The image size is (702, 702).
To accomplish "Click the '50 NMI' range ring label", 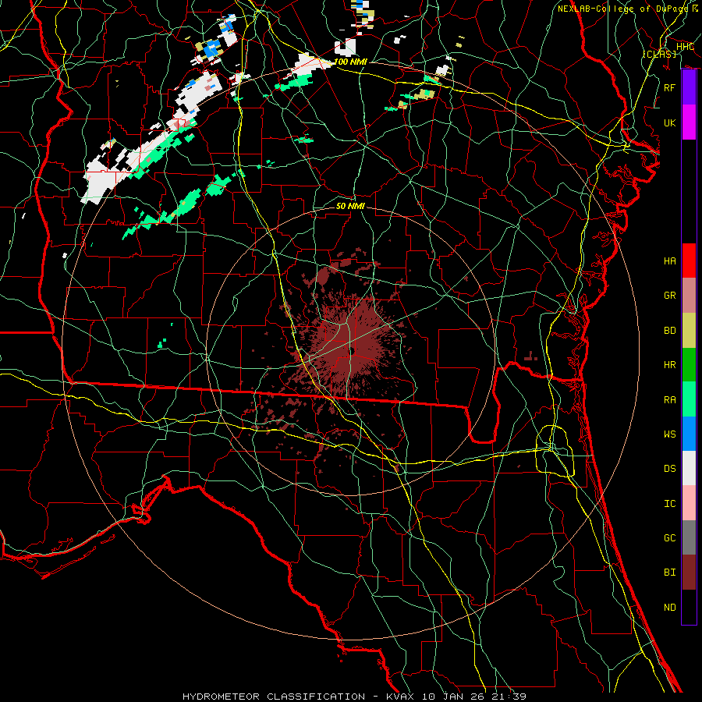I will [350, 206].
